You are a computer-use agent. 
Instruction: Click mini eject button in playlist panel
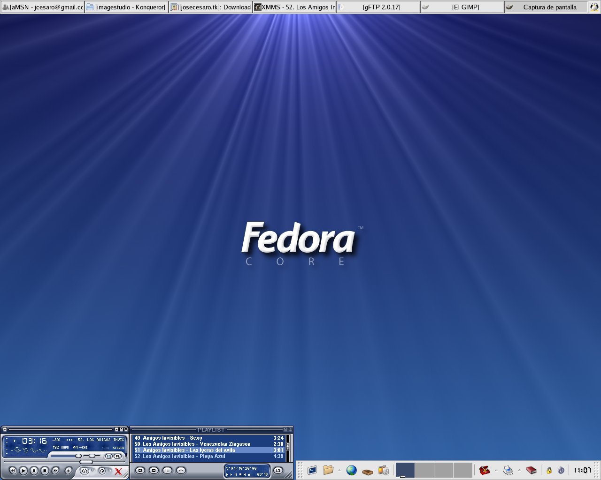(x=249, y=475)
